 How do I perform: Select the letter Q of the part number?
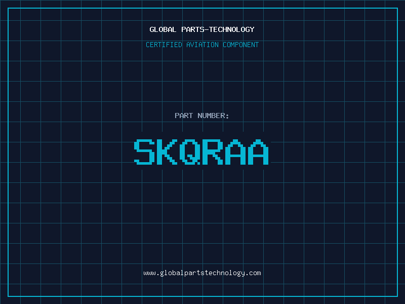[x=190, y=151]
